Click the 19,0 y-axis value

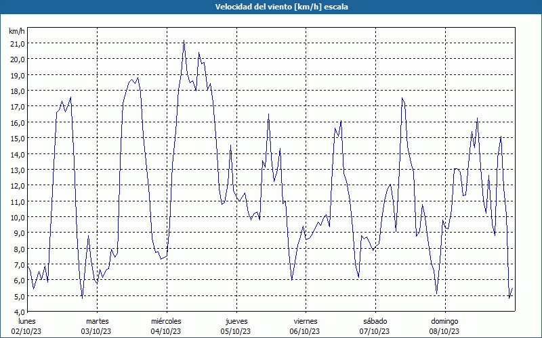[18, 75]
